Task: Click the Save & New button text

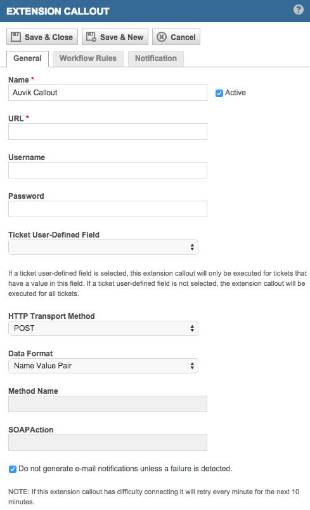Action: pos(122,37)
